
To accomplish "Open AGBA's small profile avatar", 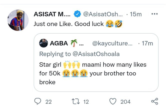I will [43, 43].
